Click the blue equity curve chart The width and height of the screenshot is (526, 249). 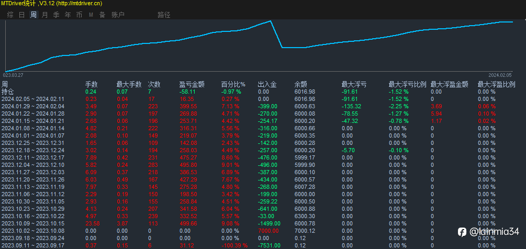(x=259, y=46)
